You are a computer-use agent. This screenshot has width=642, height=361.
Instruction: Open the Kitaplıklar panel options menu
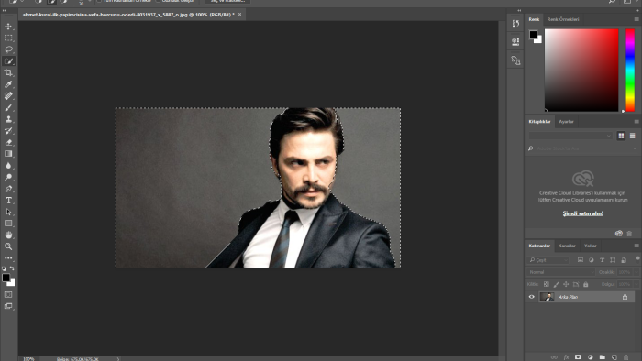click(x=636, y=122)
